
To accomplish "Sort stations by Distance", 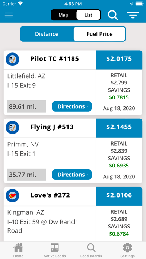I will (x=47, y=34).
